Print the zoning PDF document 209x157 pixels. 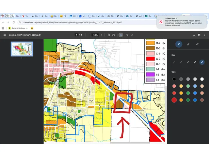[199, 35]
